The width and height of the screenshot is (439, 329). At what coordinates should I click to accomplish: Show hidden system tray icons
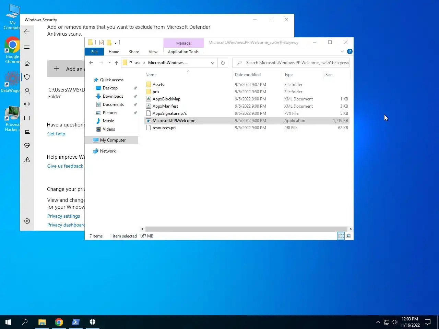pyautogui.click(x=378, y=322)
